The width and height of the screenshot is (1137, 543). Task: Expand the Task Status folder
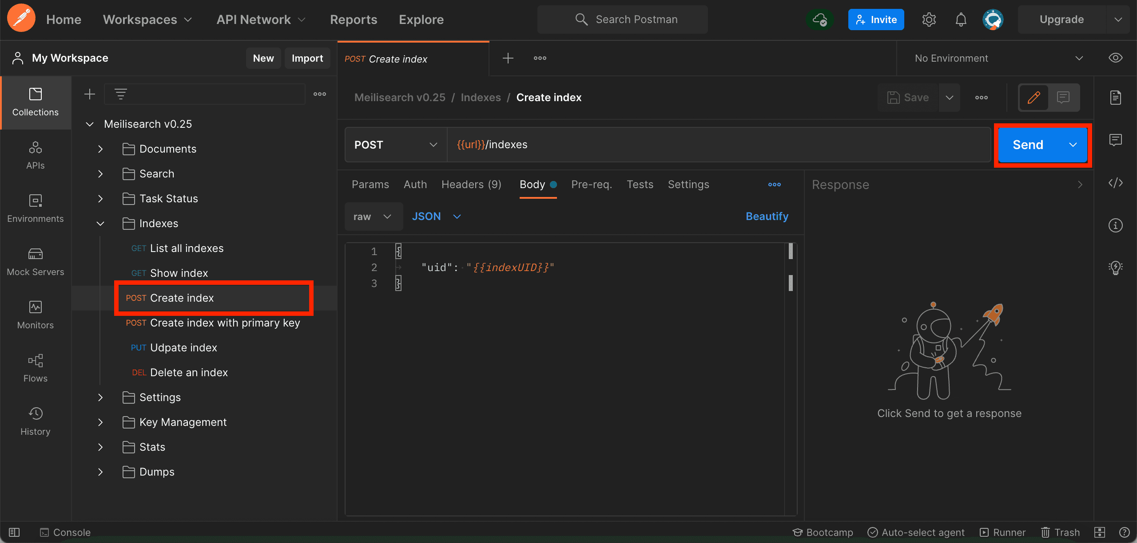[x=100, y=199]
